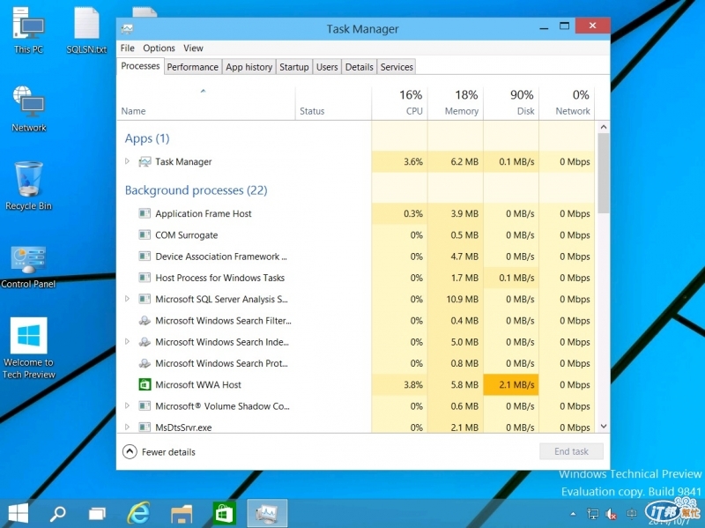Click the MsDtsSrvr.exe process icon
The height and width of the screenshot is (528, 705).
(145, 428)
